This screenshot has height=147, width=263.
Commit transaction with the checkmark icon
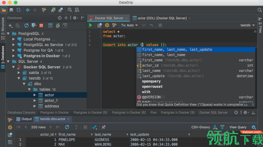tap(144, 25)
